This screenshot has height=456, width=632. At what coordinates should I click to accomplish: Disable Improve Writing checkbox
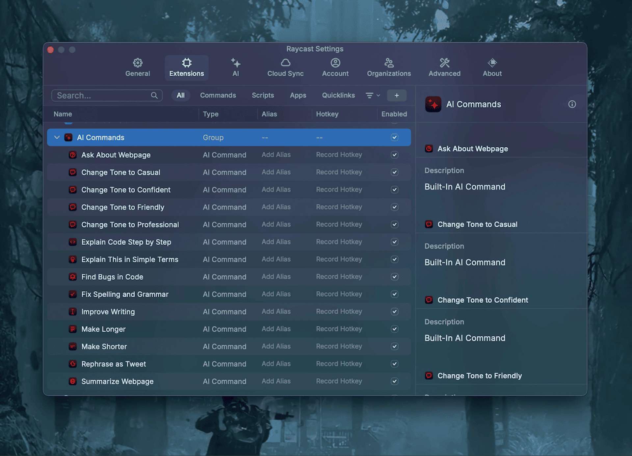[x=394, y=312]
